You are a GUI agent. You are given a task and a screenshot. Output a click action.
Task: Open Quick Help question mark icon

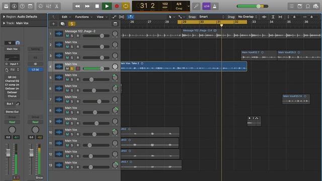pos(22,6)
